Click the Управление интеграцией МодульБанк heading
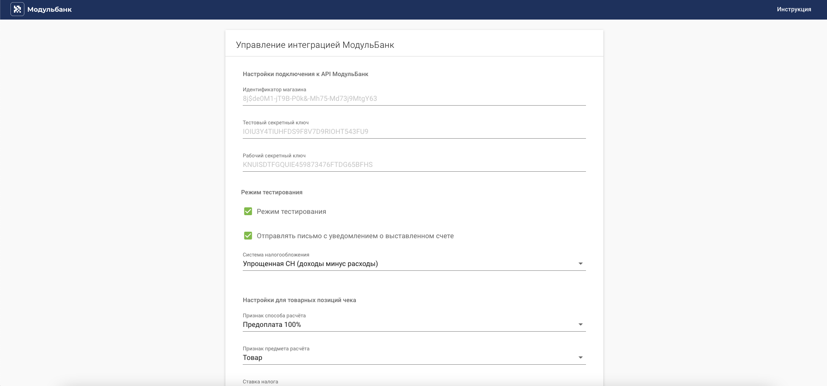Viewport: 827px width, 386px height. coord(315,45)
